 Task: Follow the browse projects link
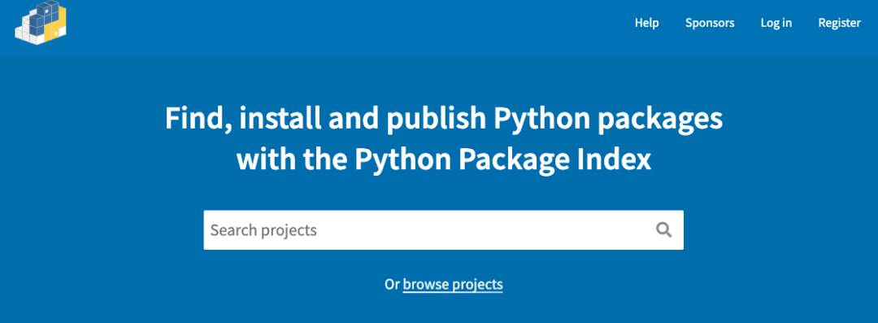[x=453, y=284]
